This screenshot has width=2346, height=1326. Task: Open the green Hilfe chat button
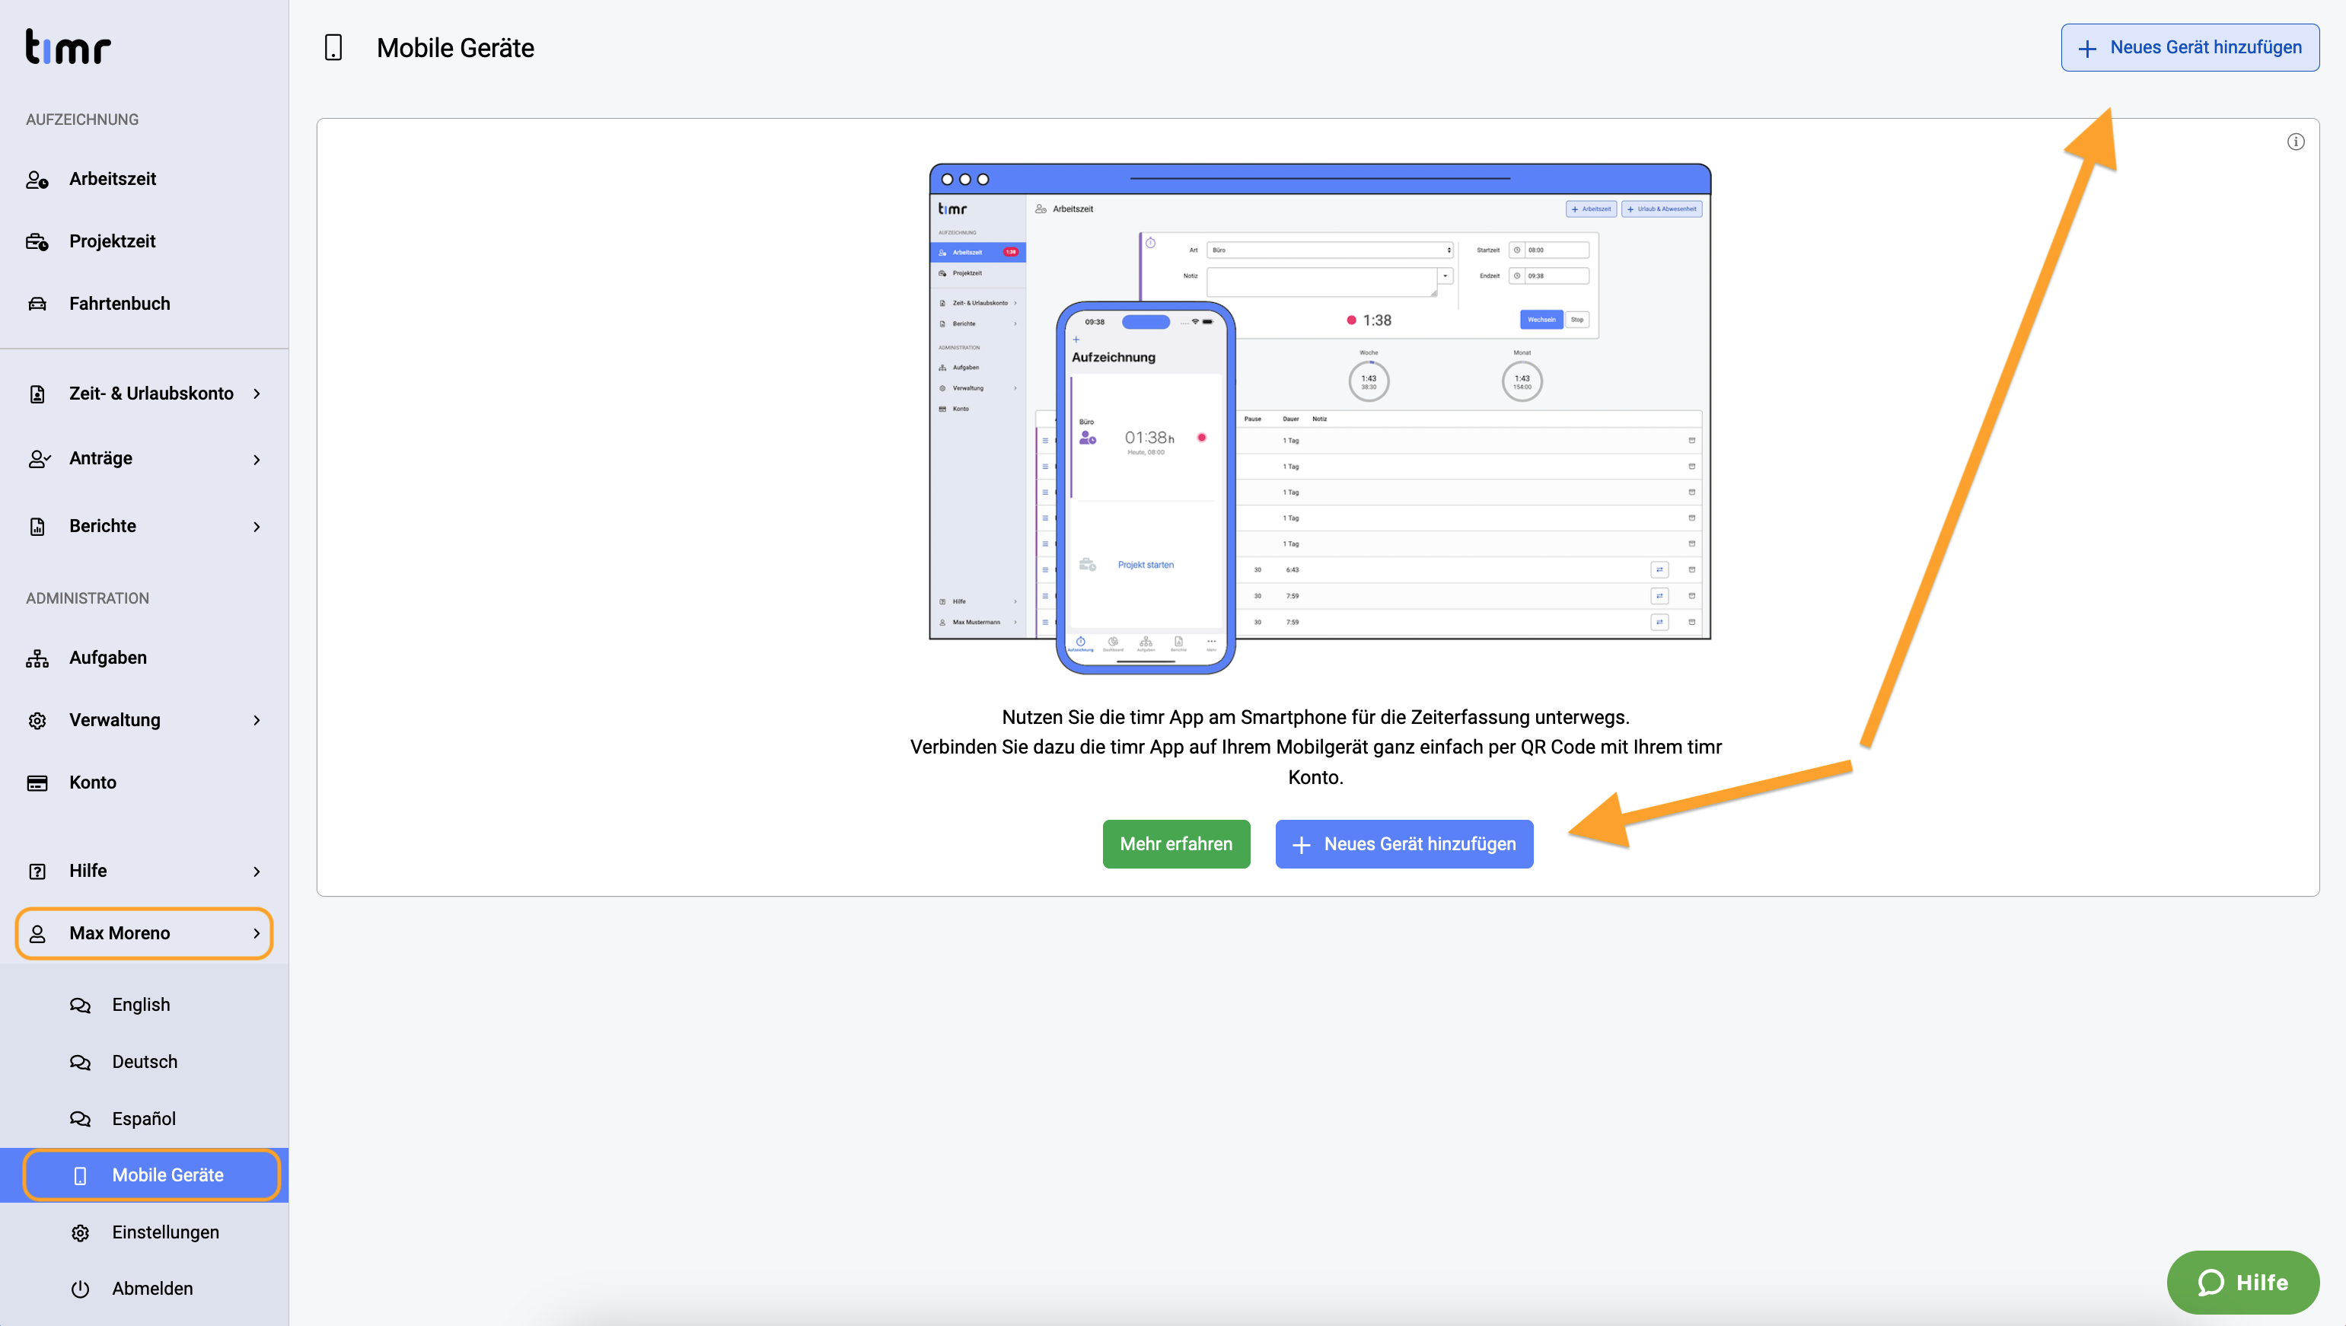click(x=2242, y=1283)
